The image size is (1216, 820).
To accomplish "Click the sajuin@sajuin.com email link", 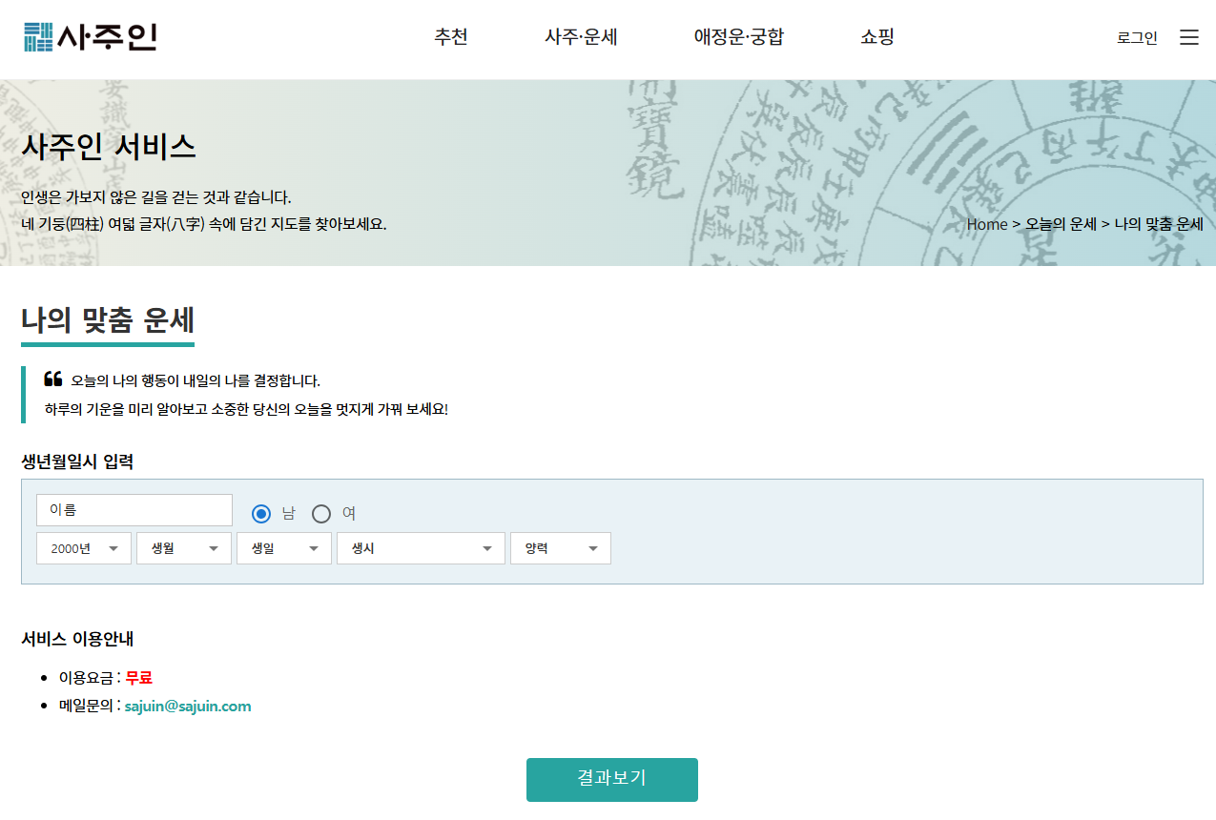I will click(188, 706).
